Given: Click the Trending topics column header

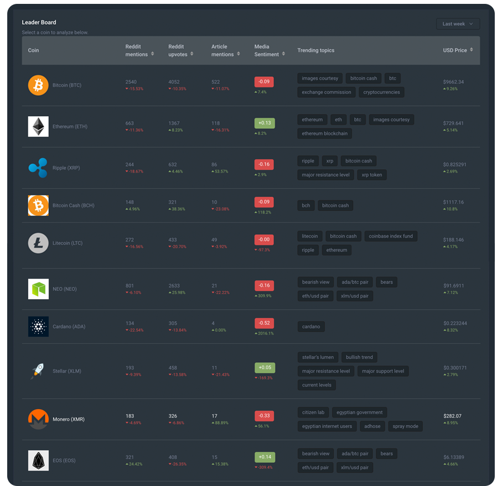Looking at the screenshot, I should tap(315, 50).
